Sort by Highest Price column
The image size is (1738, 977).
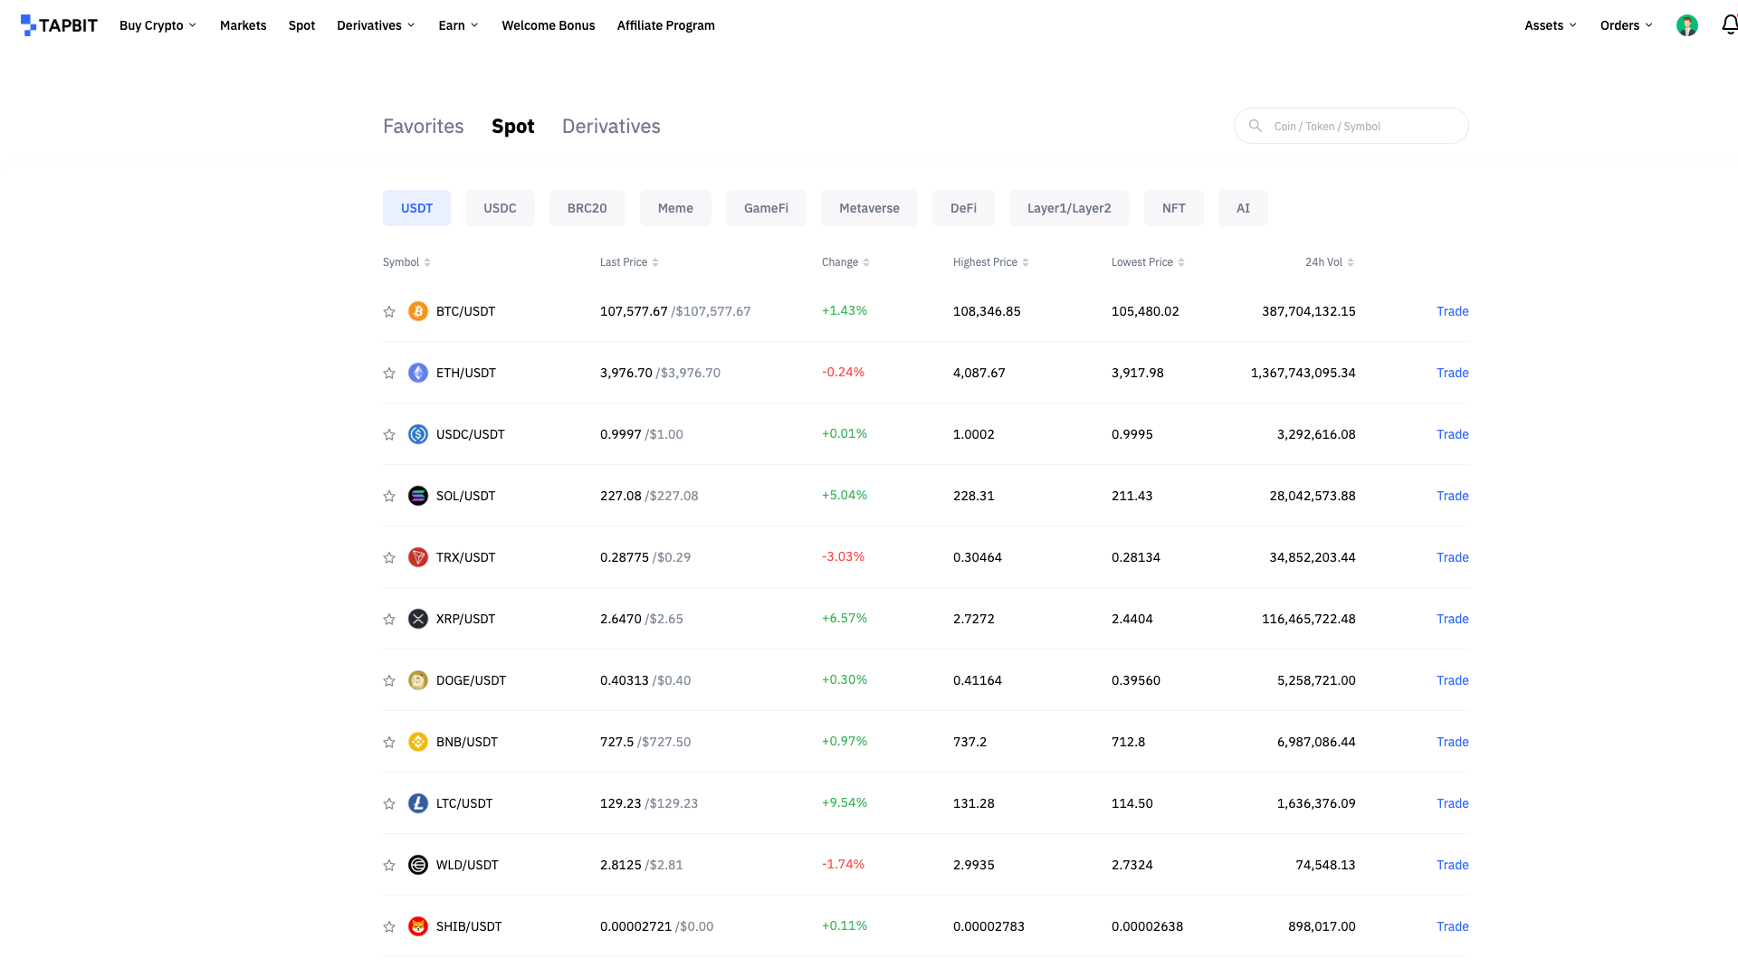pos(990,262)
